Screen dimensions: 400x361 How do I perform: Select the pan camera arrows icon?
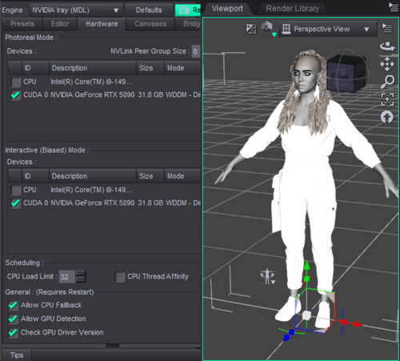(387, 64)
